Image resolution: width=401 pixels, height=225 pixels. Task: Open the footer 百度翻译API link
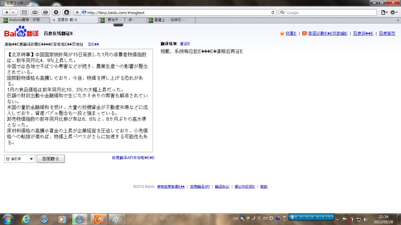(x=200, y=186)
